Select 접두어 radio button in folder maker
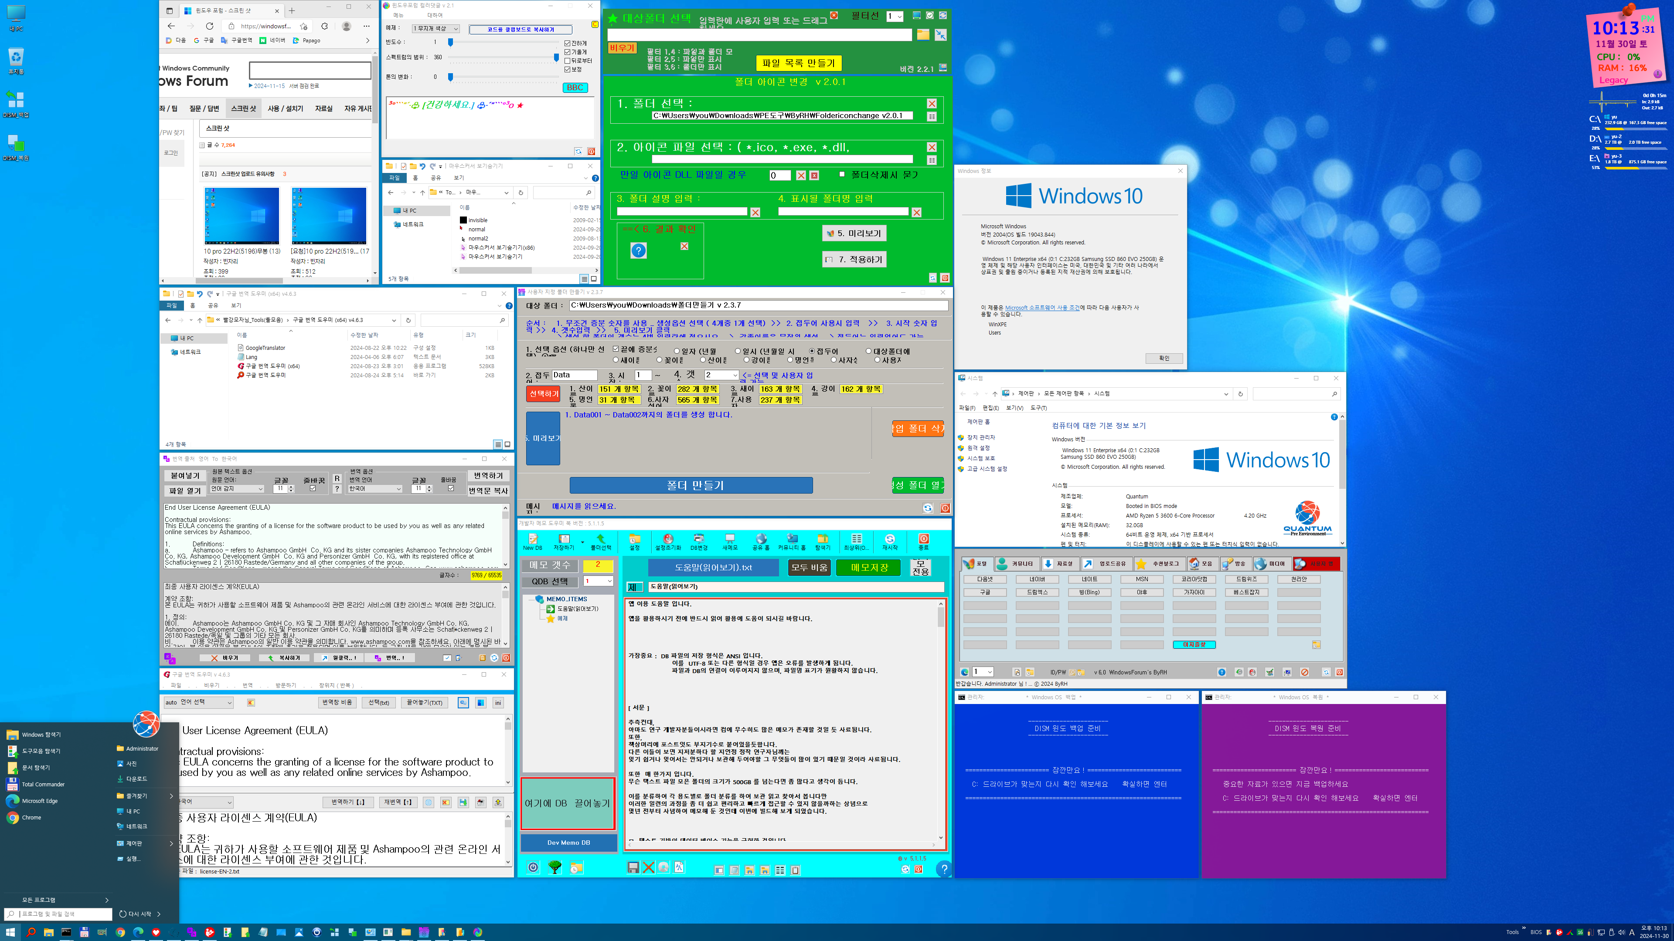The height and width of the screenshot is (941, 1674). 812,351
